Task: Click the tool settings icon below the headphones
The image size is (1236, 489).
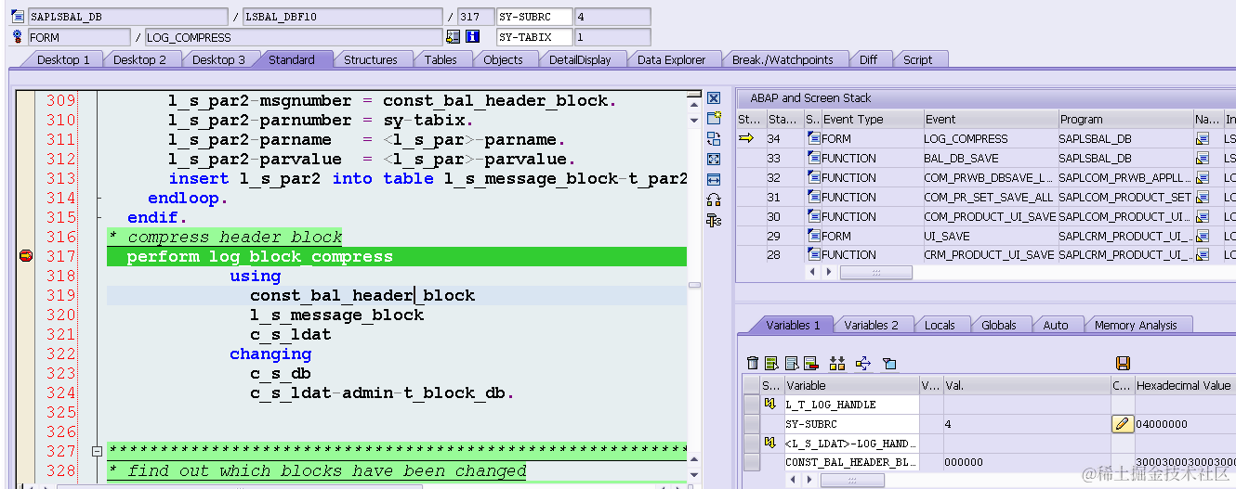Action: click(714, 220)
